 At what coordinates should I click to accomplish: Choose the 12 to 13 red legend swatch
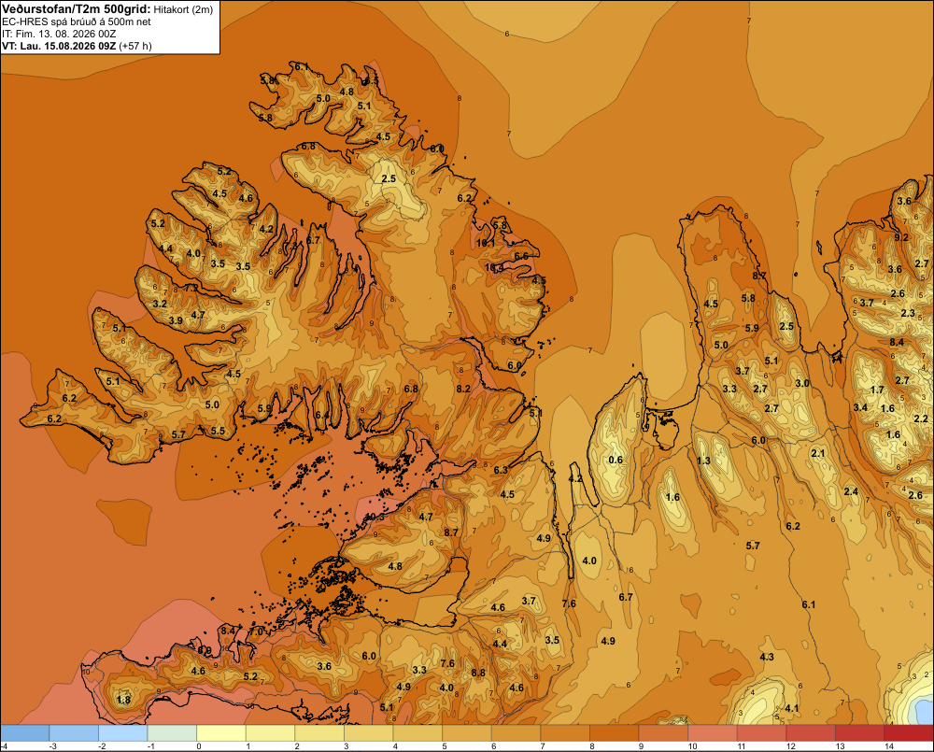coord(811,733)
